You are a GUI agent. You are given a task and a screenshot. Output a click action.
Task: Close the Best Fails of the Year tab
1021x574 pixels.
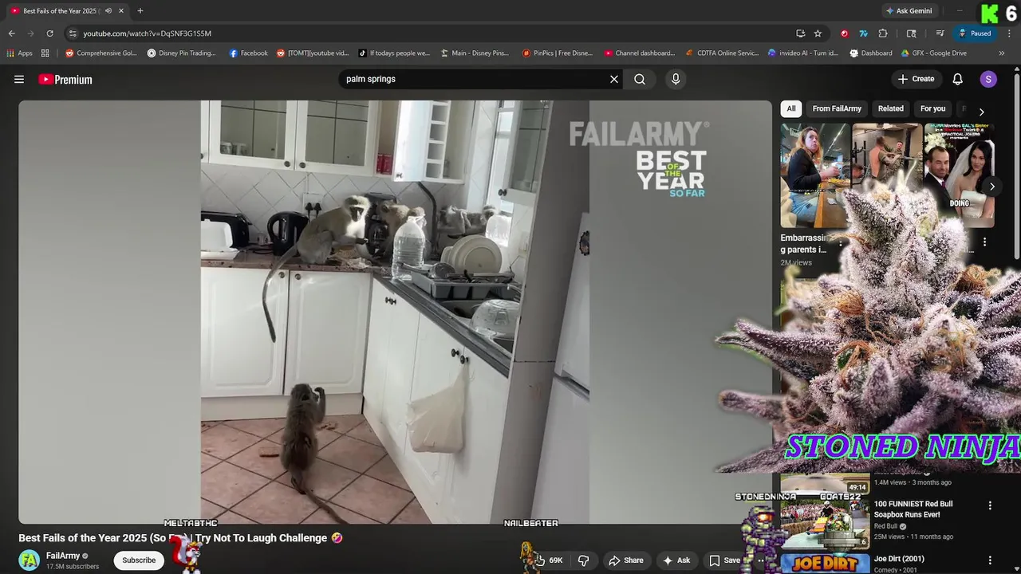(121, 10)
